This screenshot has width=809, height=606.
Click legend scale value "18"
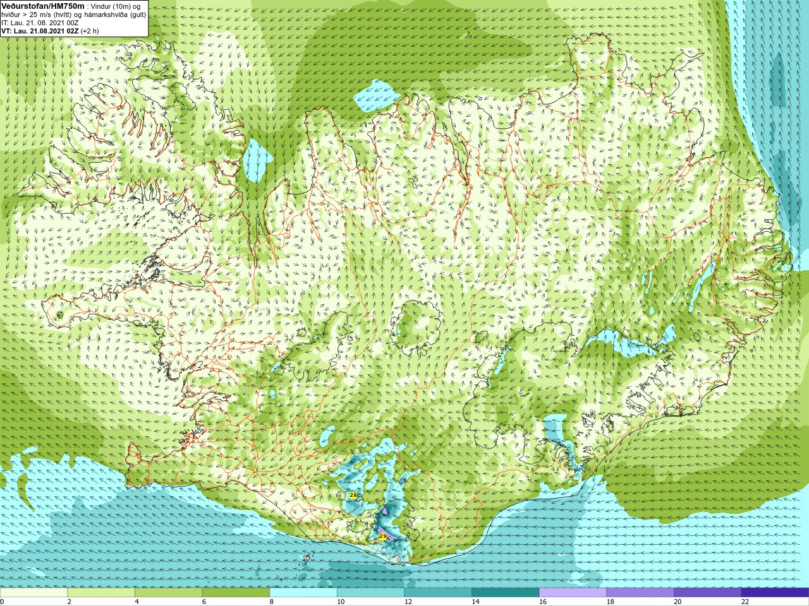click(611, 602)
